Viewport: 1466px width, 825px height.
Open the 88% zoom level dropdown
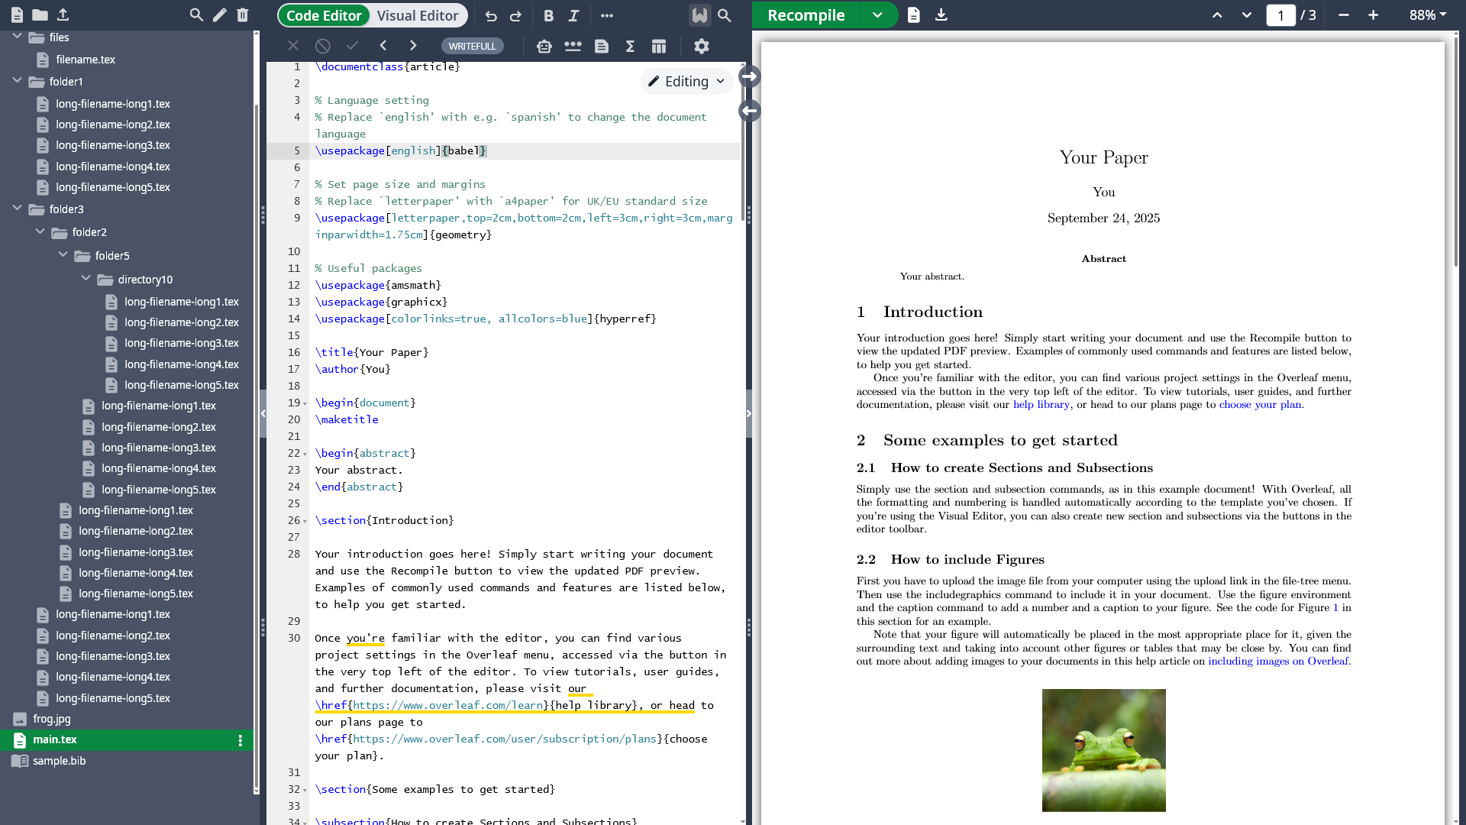pyautogui.click(x=1428, y=15)
